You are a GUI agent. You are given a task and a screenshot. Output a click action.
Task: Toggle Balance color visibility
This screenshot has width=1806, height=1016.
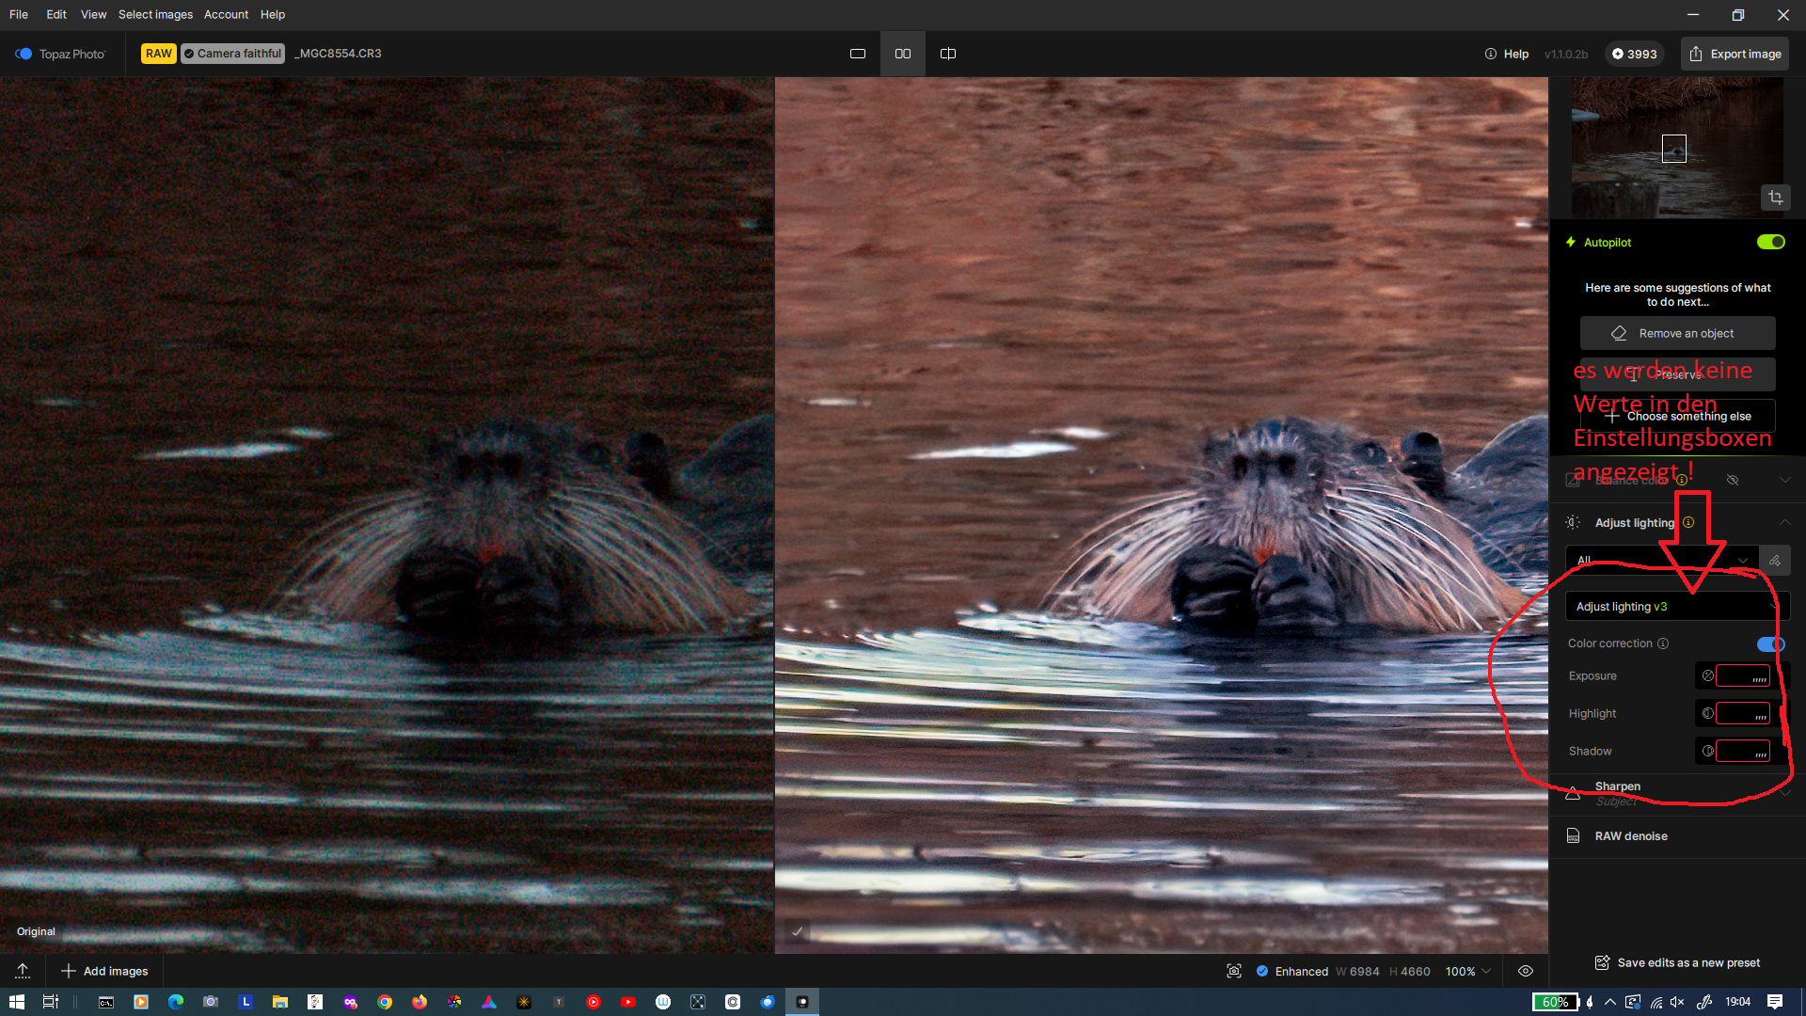tap(1732, 480)
